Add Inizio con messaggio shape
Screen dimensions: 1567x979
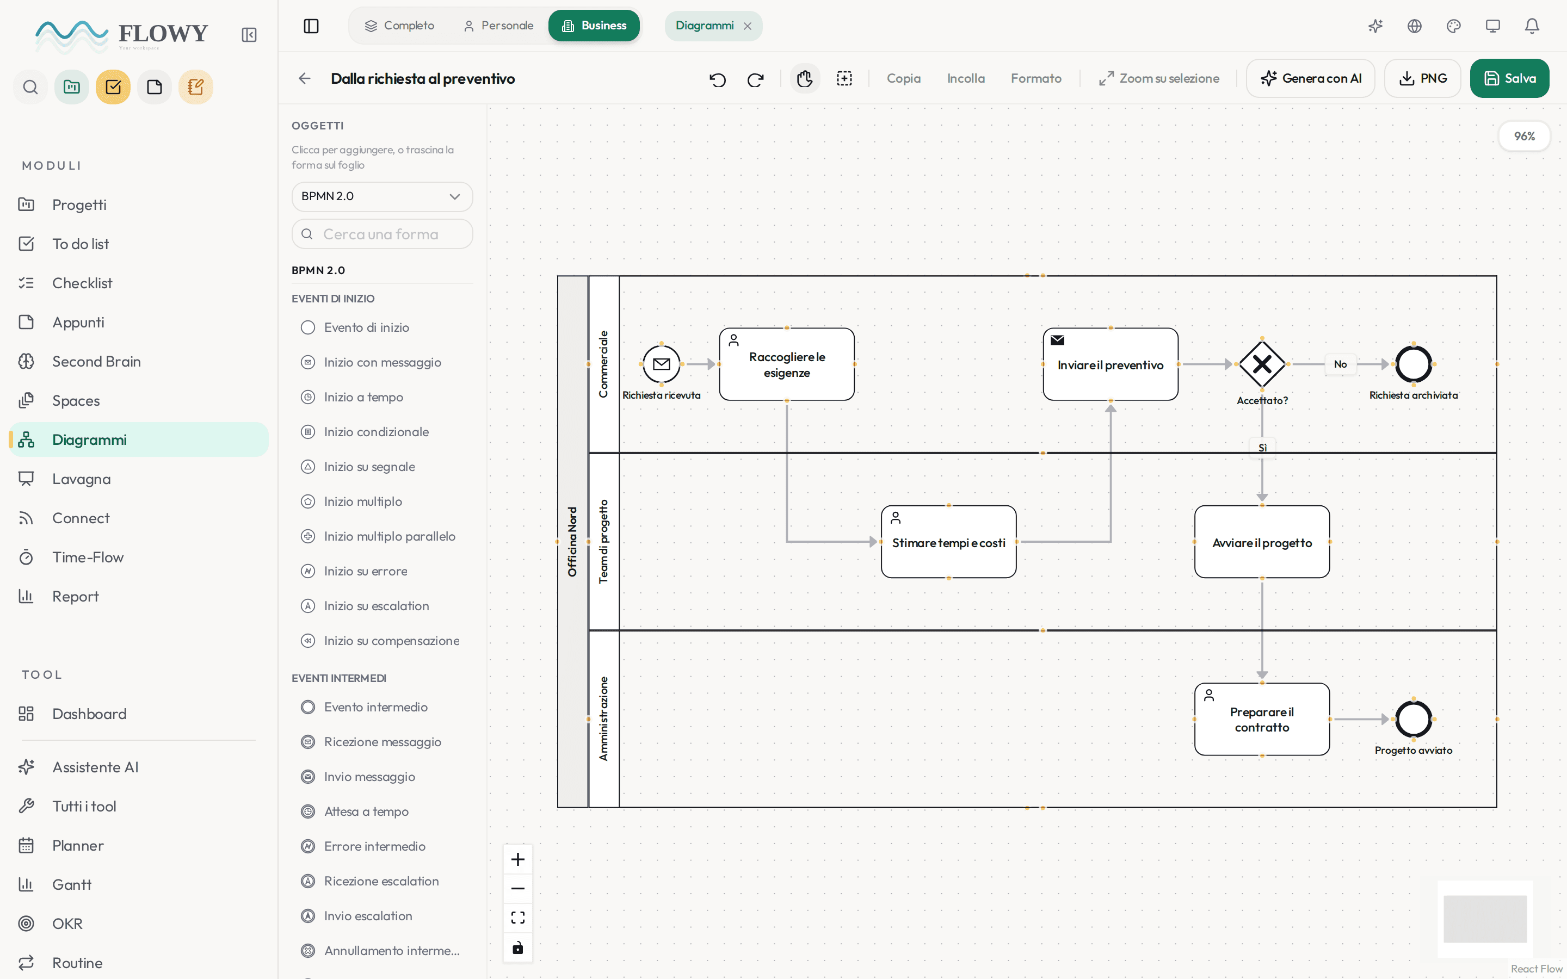(382, 362)
